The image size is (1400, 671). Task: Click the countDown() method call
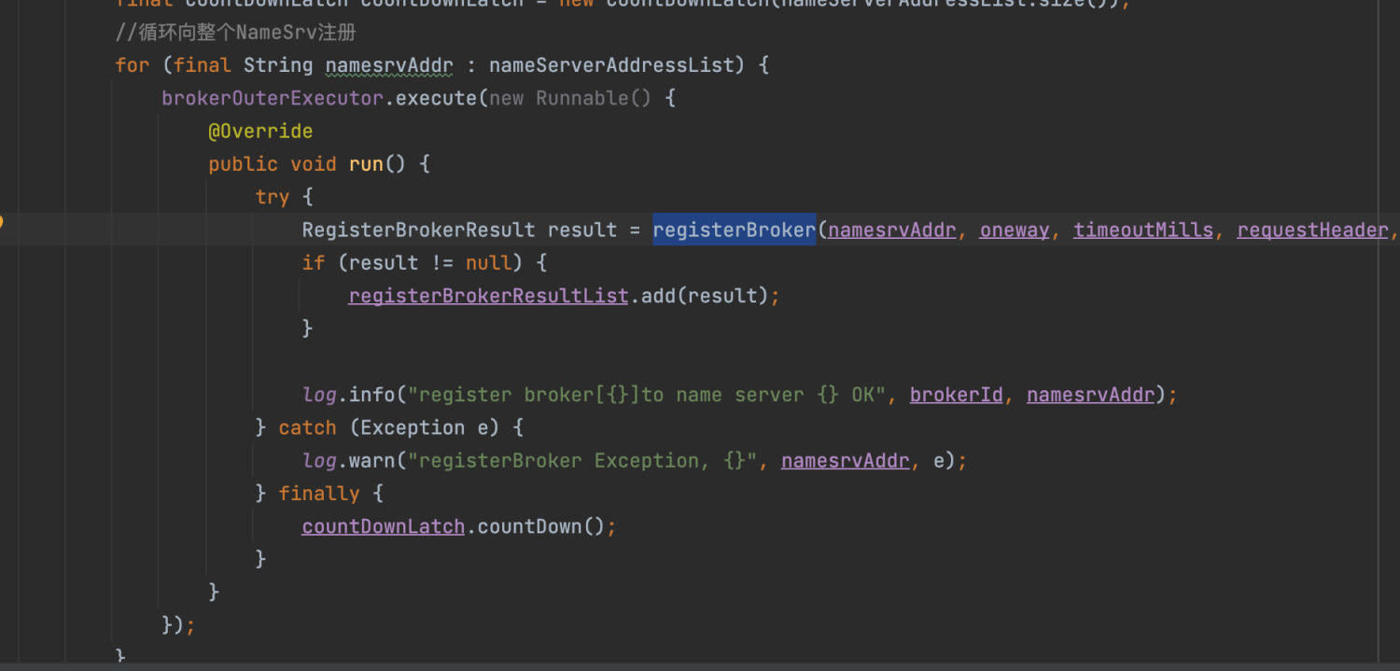click(x=541, y=526)
